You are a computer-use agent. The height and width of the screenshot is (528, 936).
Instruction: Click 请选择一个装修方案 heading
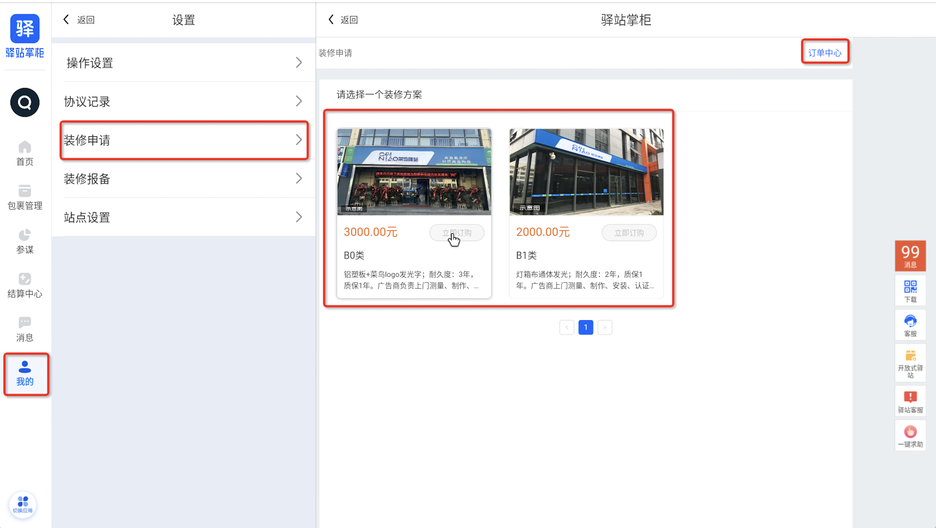(379, 95)
